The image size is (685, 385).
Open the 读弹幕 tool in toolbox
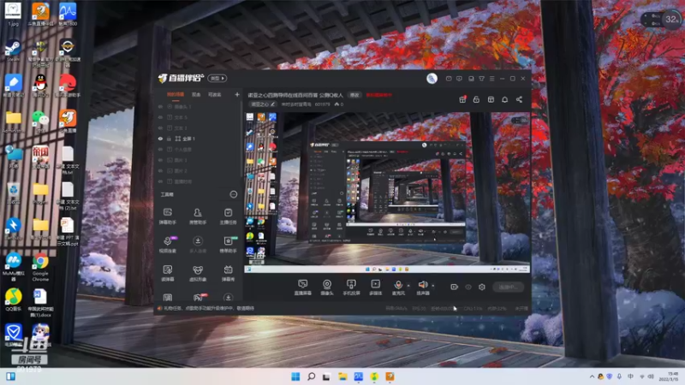[x=167, y=273]
